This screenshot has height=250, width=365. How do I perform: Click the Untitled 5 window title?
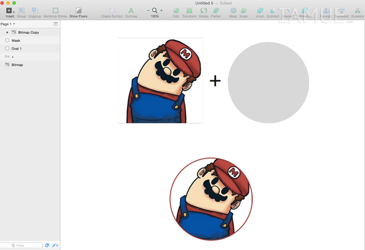tap(204, 3)
